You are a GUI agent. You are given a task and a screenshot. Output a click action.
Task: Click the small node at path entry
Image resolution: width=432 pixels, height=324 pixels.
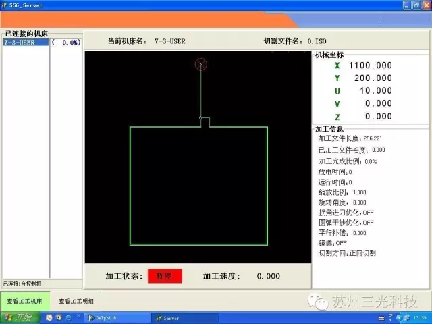point(201,118)
